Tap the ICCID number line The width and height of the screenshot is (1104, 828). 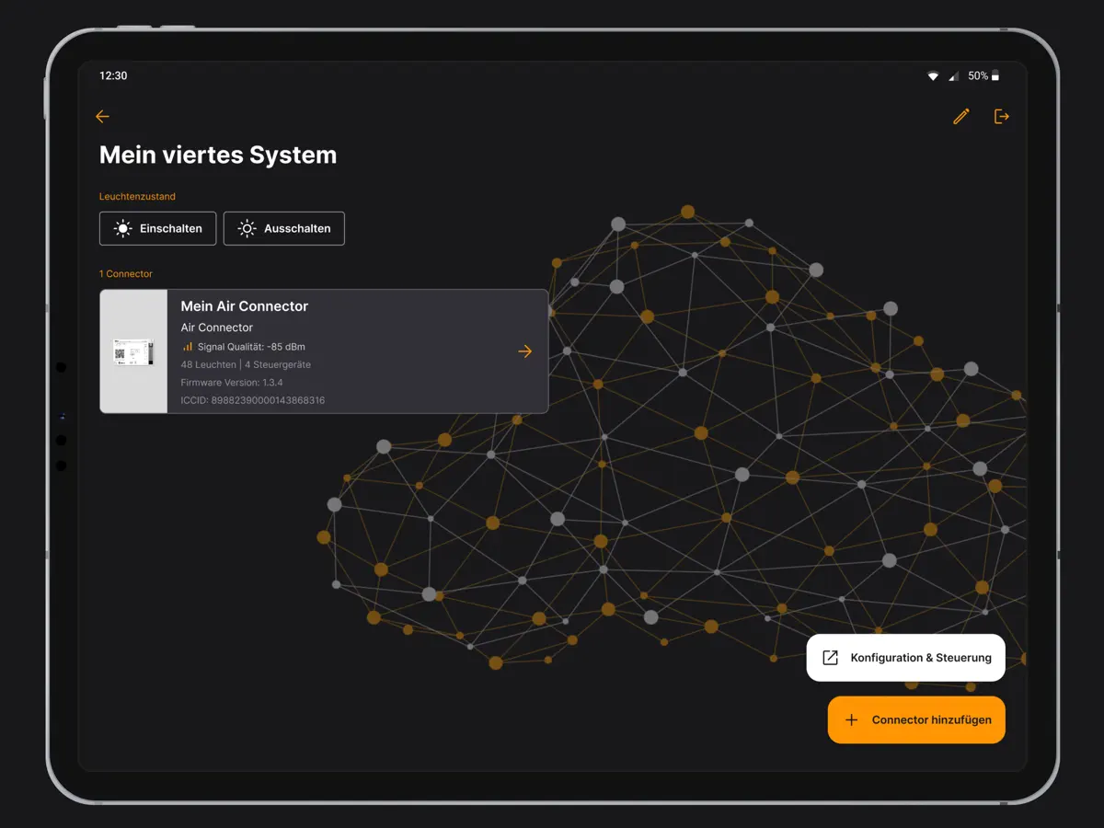(x=253, y=400)
